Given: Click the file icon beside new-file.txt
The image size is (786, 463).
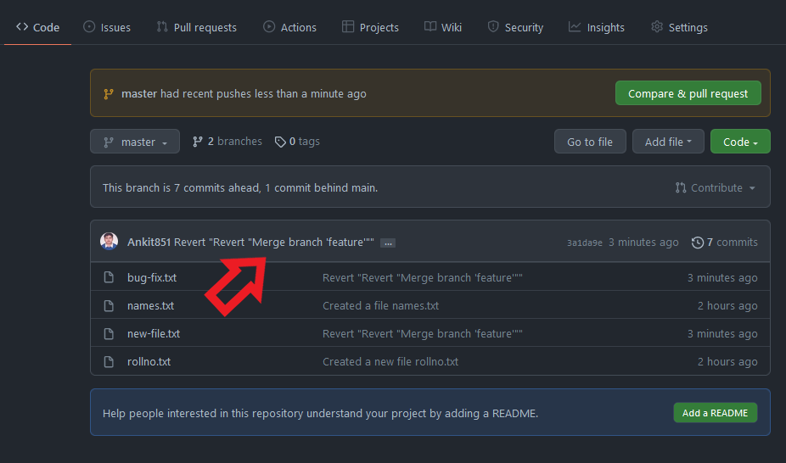Looking at the screenshot, I should pos(109,333).
